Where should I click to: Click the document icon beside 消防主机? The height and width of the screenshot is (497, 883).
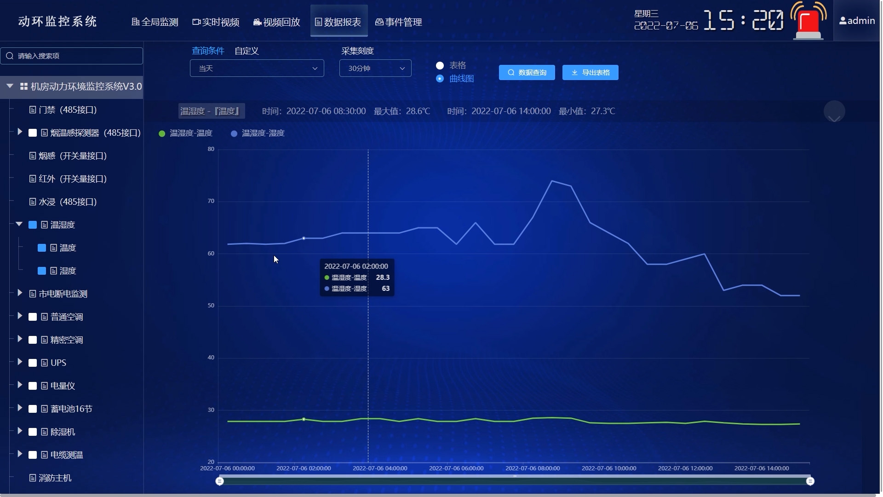[32, 478]
